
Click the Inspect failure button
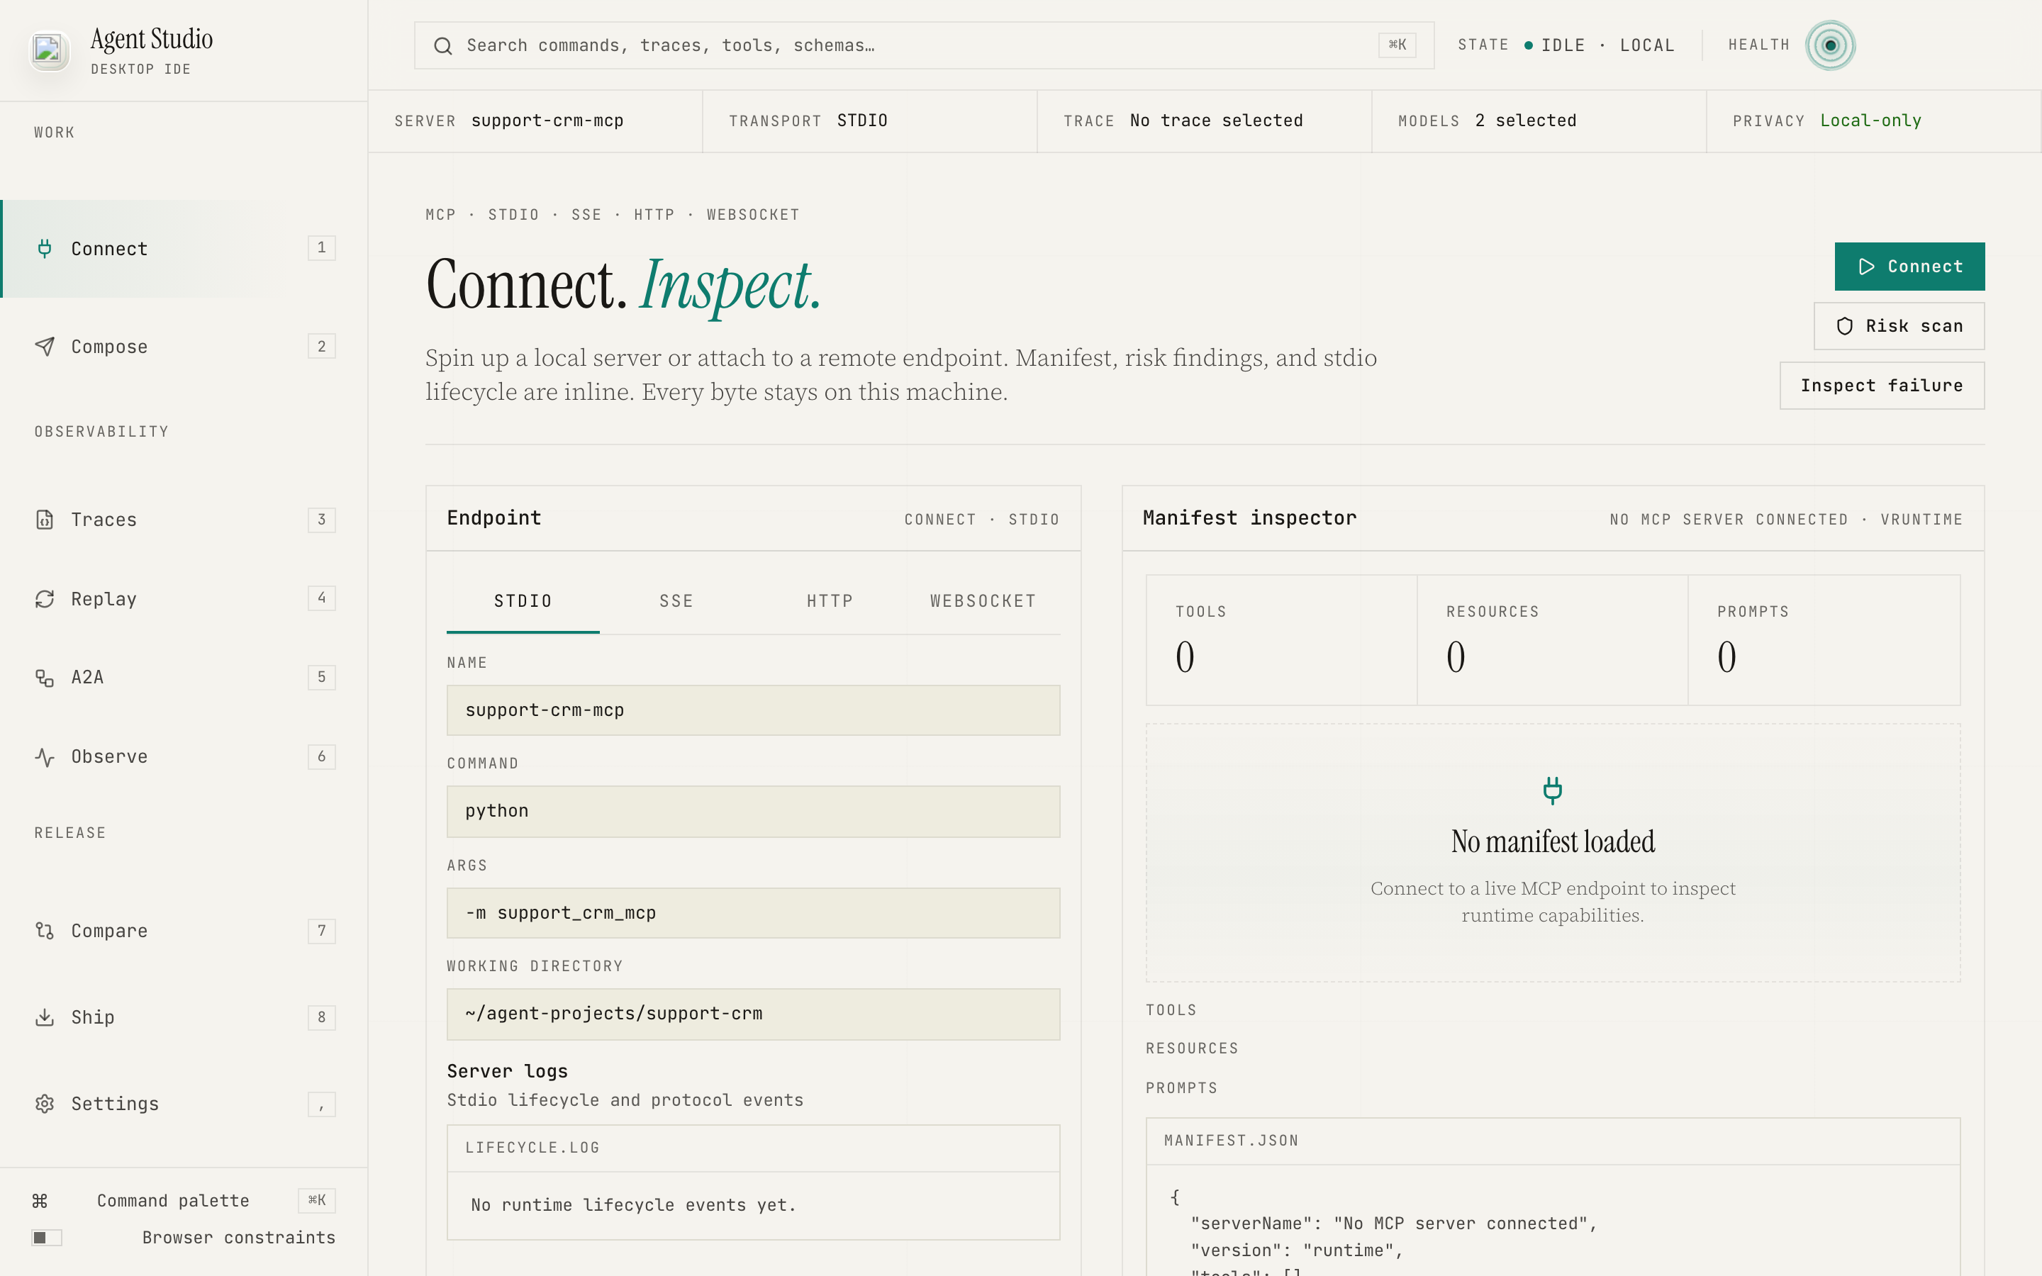point(1882,386)
